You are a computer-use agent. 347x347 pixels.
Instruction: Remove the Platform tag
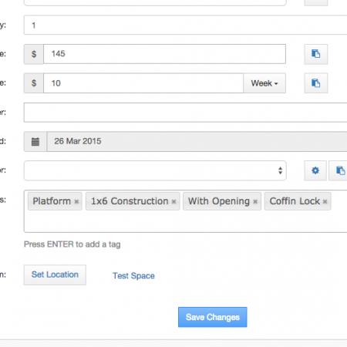pos(76,201)
